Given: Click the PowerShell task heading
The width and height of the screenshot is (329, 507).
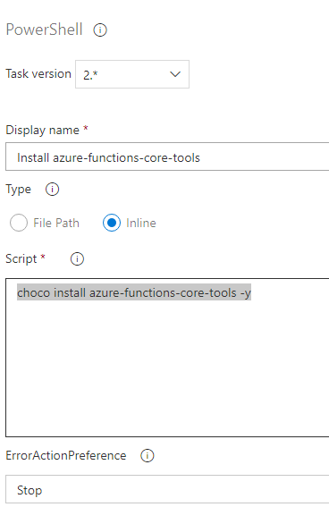Looking at the screenshot, I should (x=45, y=30).
